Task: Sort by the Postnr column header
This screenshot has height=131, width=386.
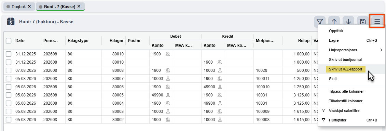Action: (x=134, y=41)
